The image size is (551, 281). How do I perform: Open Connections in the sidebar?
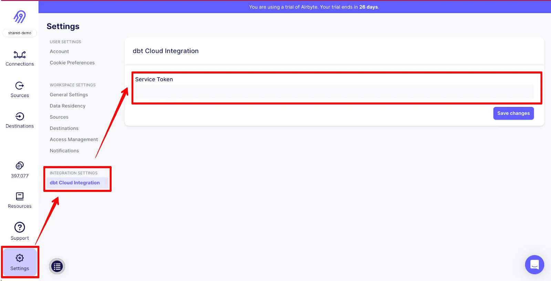(x=20, y=59)
